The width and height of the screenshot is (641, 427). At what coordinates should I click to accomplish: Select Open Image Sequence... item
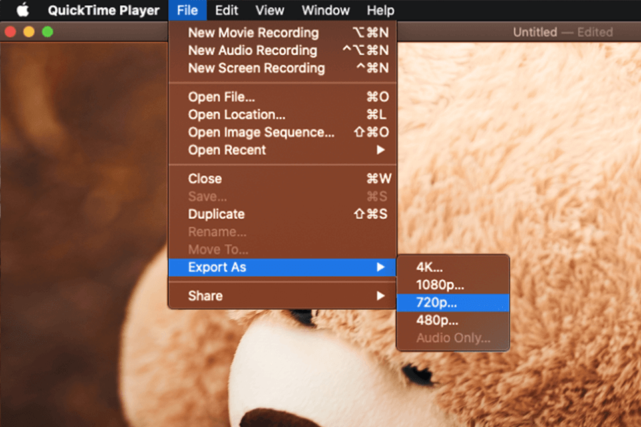coord(282,132)
